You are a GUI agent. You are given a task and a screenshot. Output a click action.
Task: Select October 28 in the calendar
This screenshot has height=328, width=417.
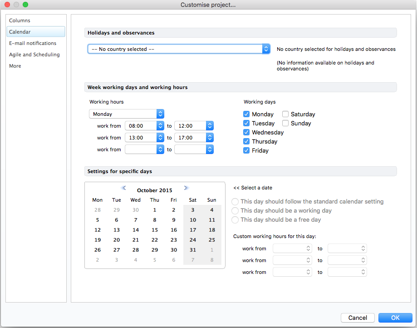(136, 250)
